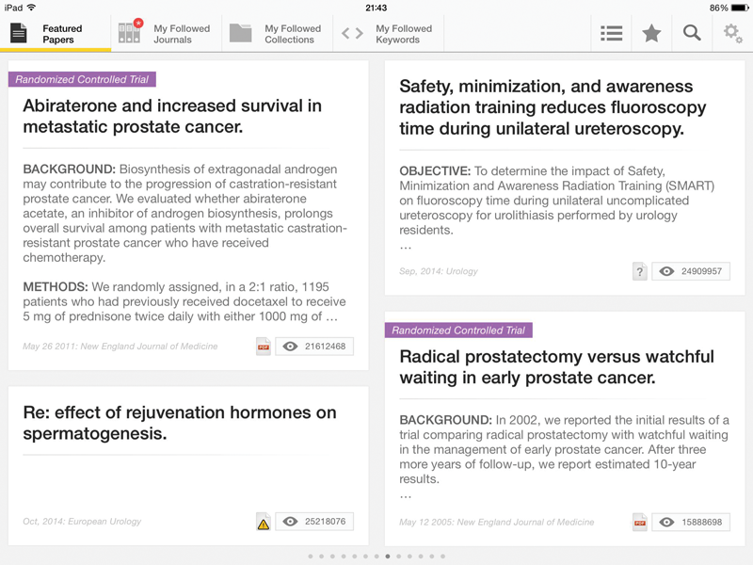Open Radical prostatectomy versus watchful waiting title
This screenshot has height=565, width=753.
click(x=556, y=367)
